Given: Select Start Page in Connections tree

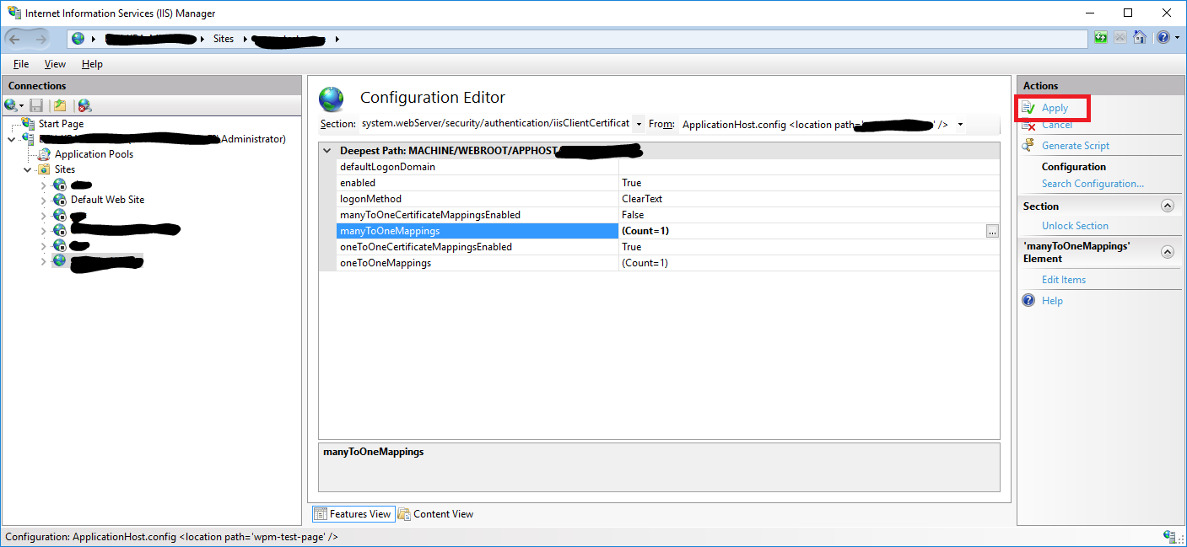Looking at the screenshot, I should tap(61, 124).
